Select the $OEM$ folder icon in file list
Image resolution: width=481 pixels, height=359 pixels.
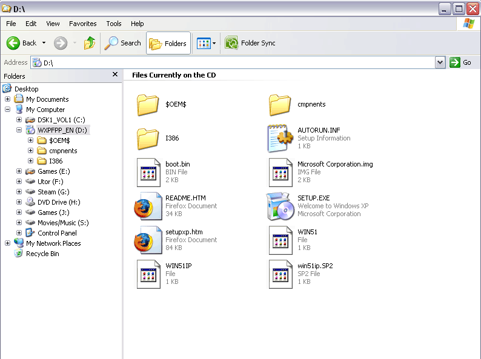click(x=148, y=105)
